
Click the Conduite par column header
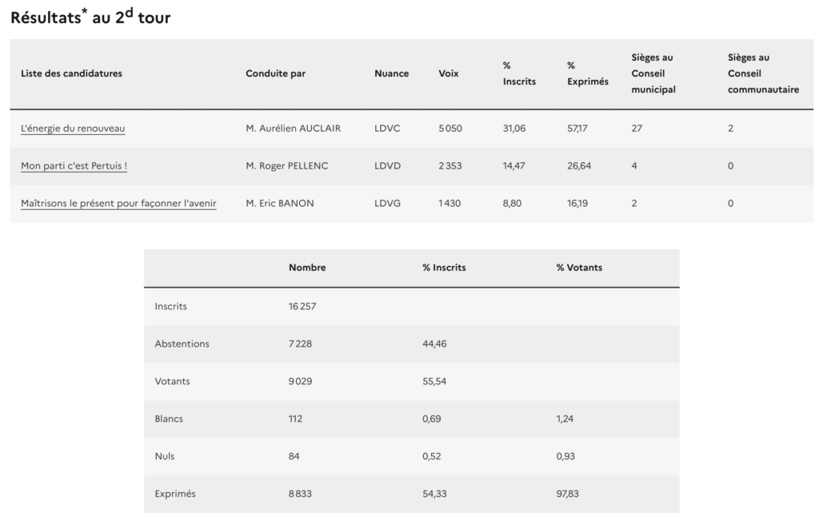pyautogui.click(x=275, y=73)
